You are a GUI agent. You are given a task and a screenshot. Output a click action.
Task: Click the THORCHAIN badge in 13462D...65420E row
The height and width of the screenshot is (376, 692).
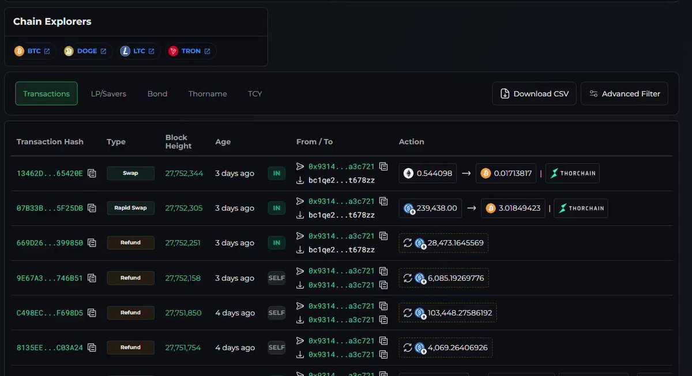[x=573, y=173]
